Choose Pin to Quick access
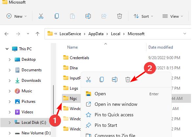192x137 pixels. point(126,115)
